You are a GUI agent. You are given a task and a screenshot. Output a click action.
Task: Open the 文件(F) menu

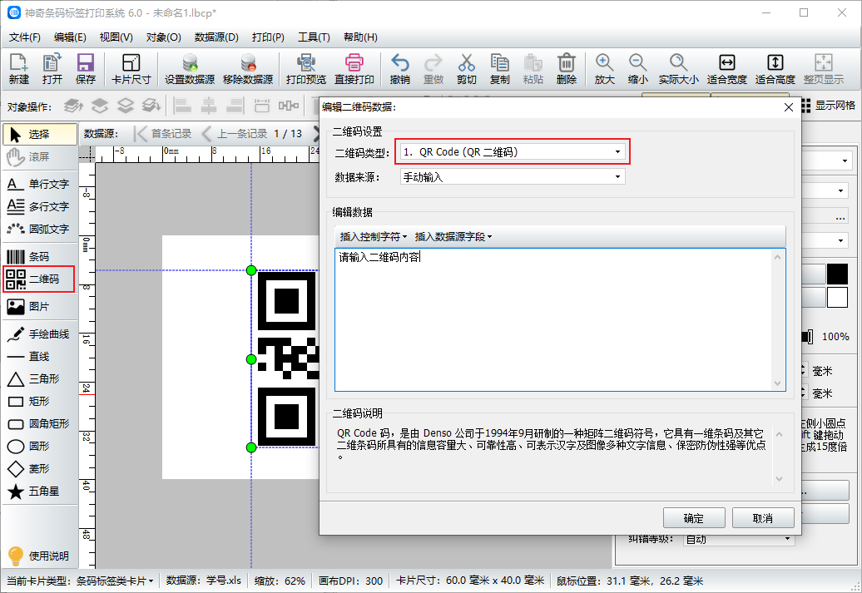25,37
